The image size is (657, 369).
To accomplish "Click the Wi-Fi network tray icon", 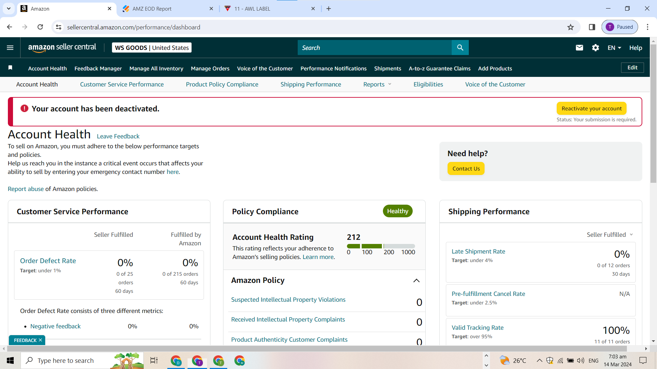I will click(561, 360).
